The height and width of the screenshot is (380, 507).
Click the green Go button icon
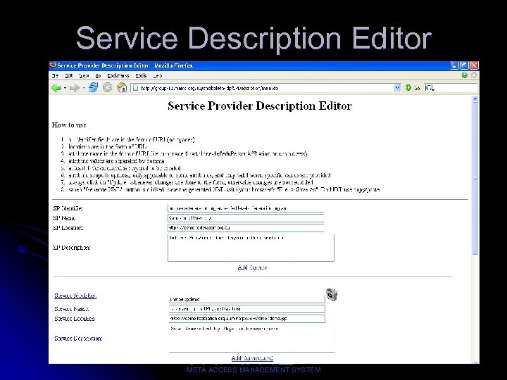coord(408,87)
